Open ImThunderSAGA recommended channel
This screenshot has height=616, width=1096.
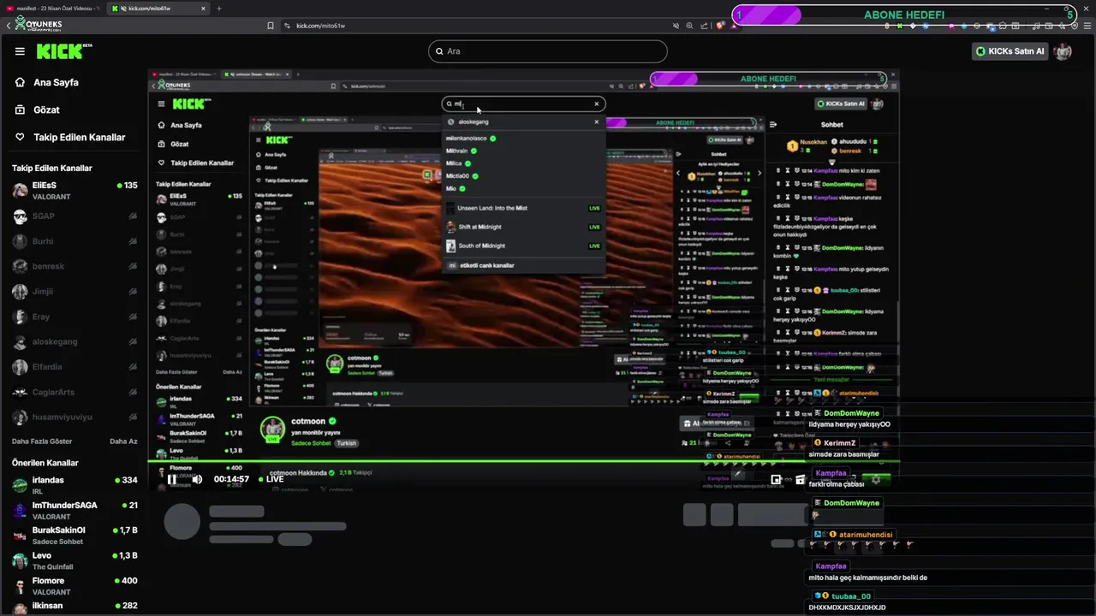coord(74,510)
